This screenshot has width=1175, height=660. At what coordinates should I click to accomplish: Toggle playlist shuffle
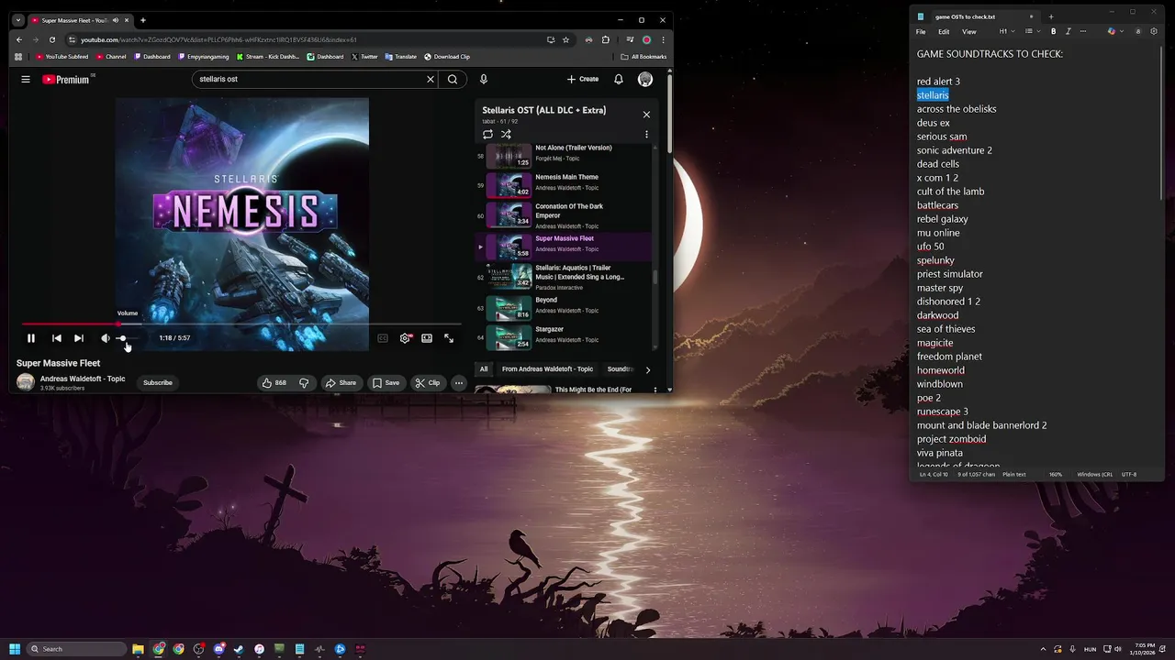tap(506, 134)
